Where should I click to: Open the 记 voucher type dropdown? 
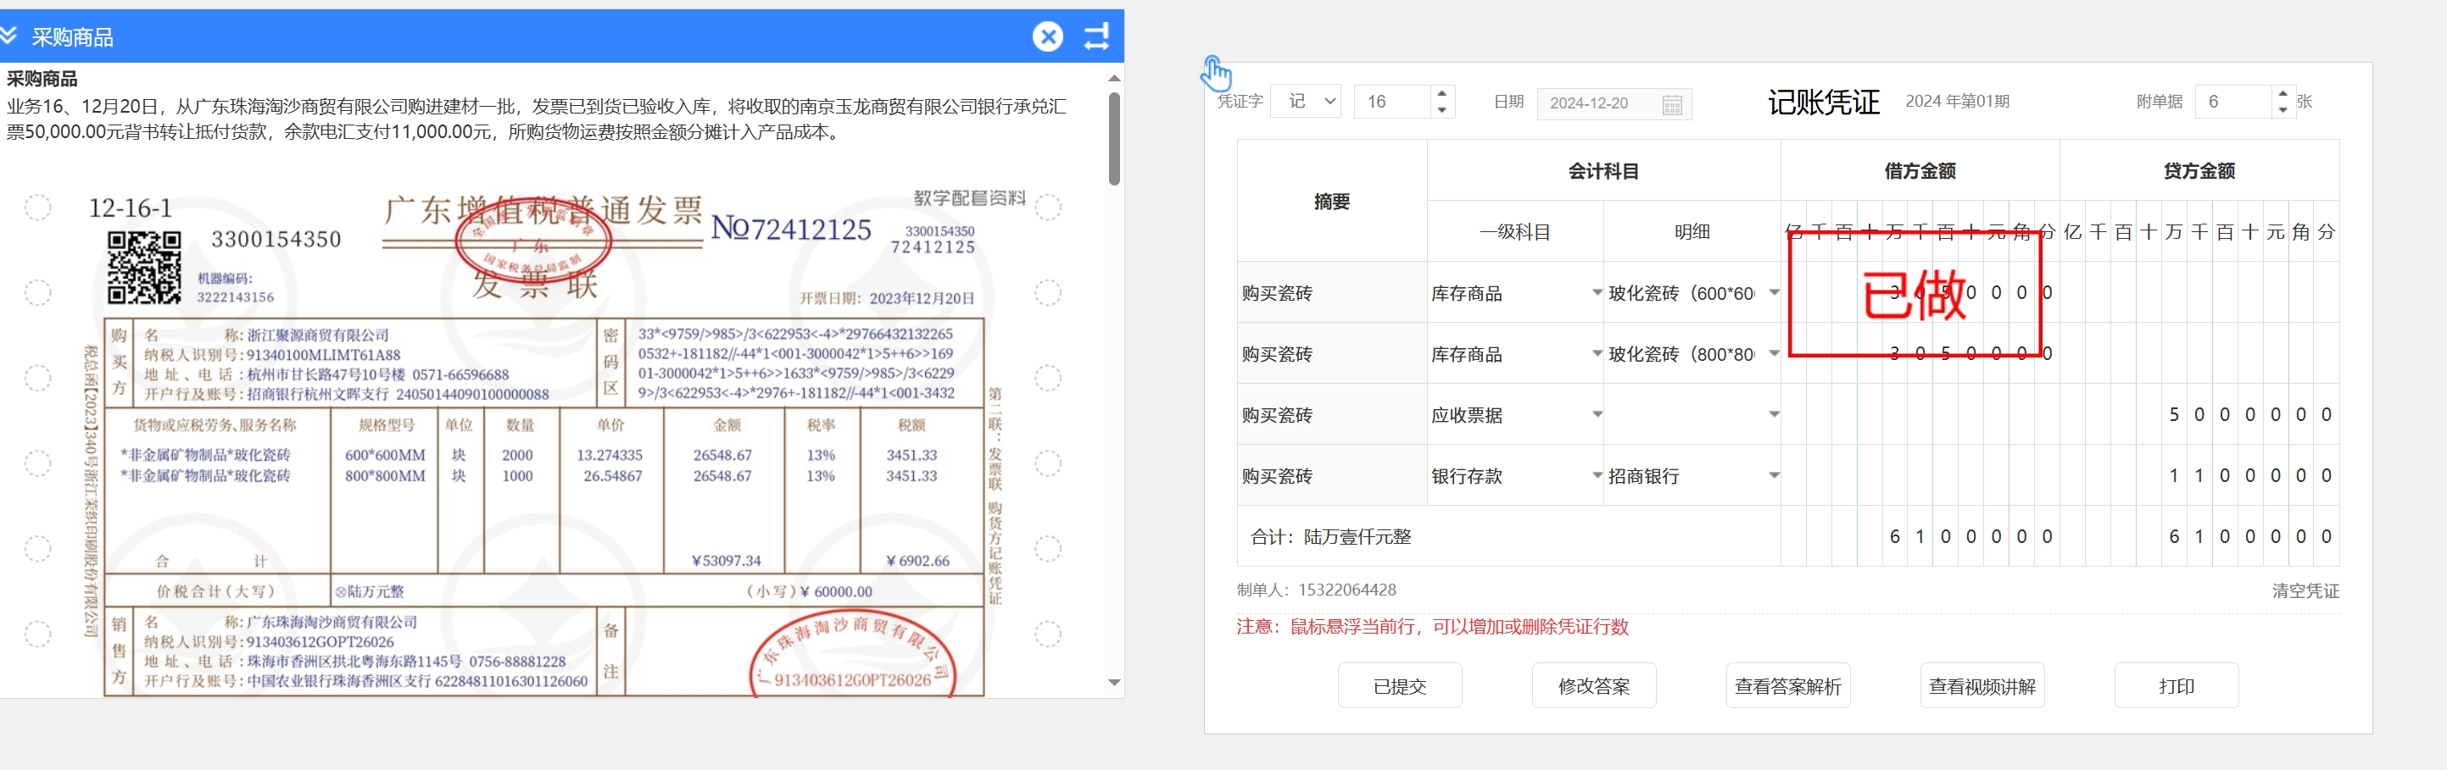pyautogui.click(x=1305, y=102)
